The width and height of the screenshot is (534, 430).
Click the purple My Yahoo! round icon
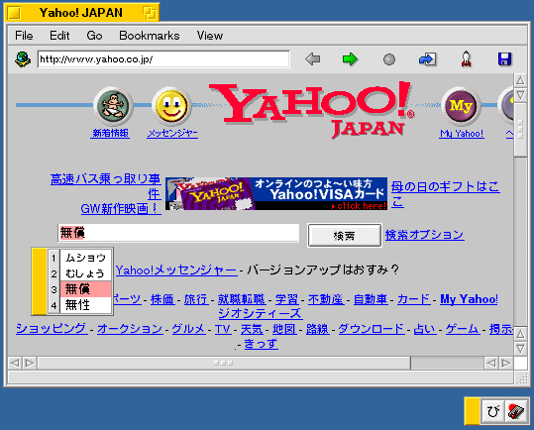pos(461,106)
